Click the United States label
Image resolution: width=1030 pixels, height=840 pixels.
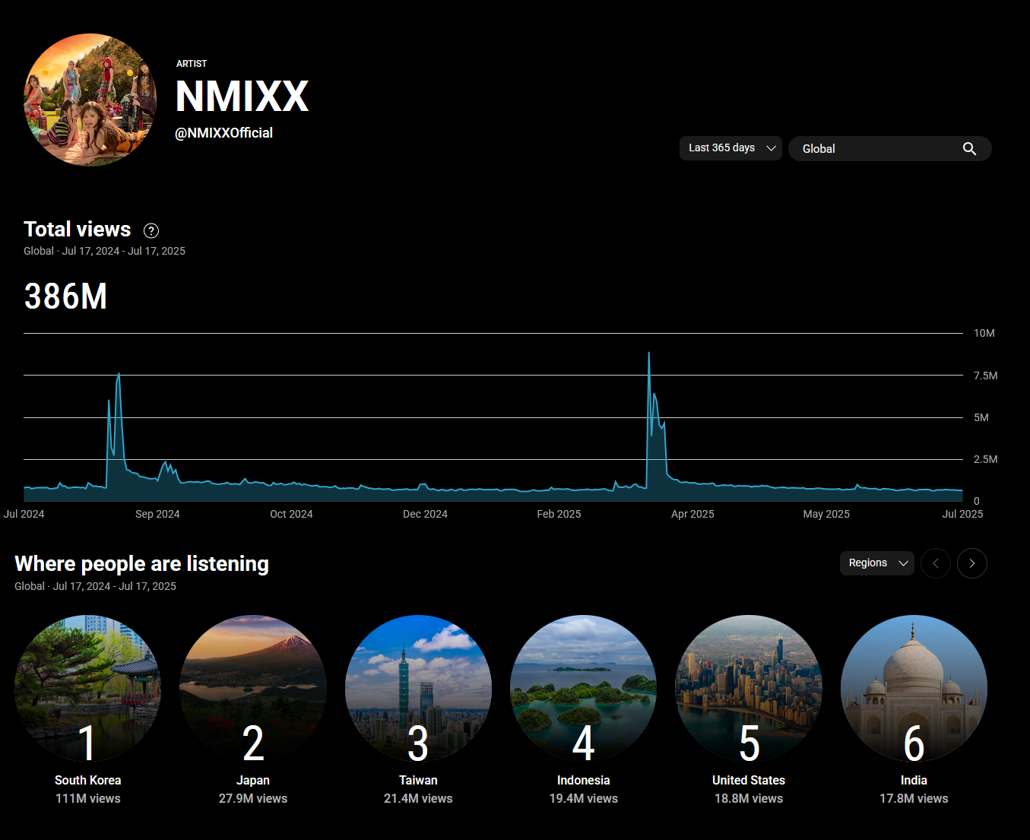pos(749,781)
